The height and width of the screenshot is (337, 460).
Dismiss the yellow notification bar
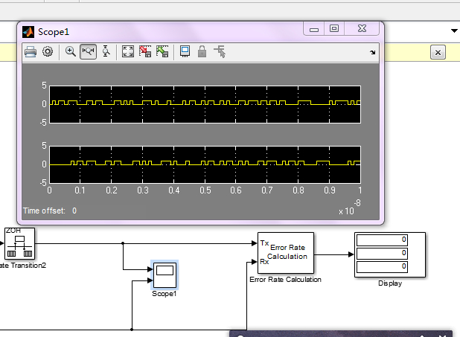438,52
